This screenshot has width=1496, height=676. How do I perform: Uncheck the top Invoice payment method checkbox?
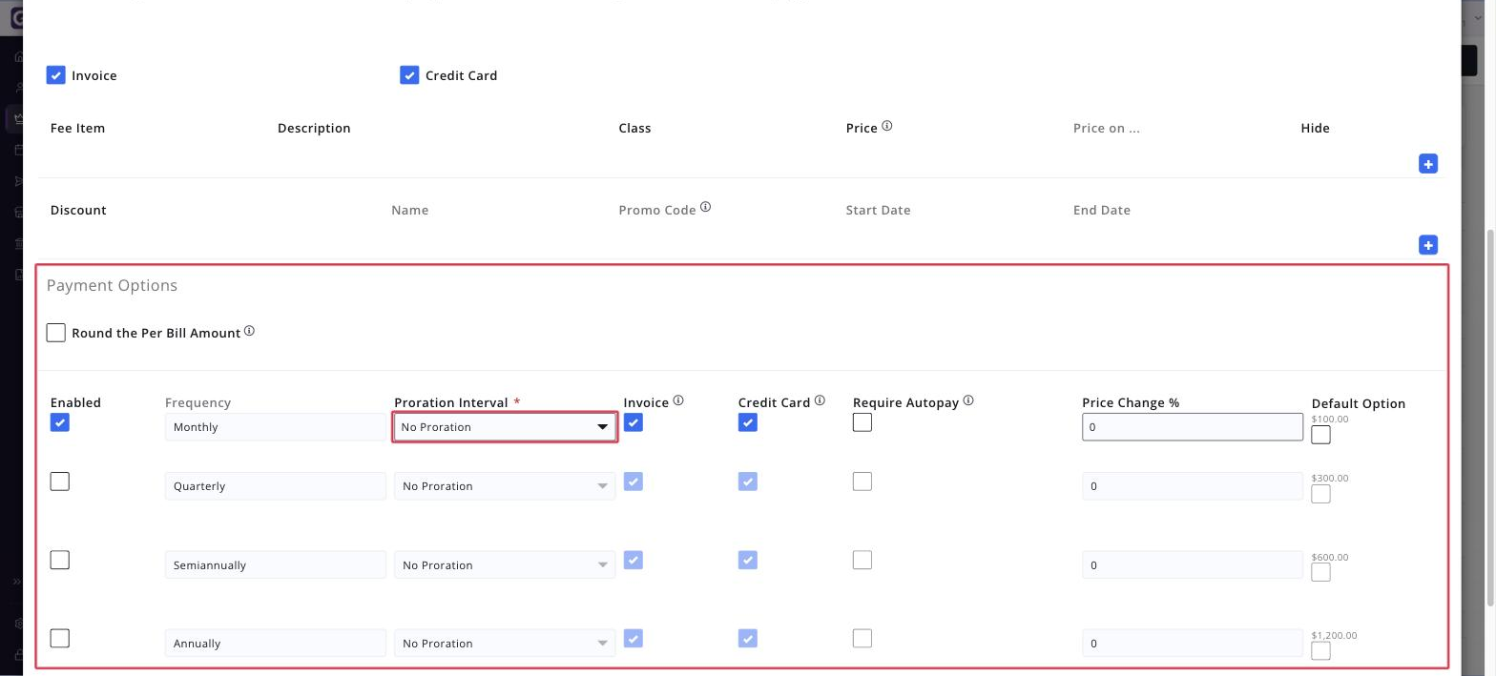click(56, 75)
